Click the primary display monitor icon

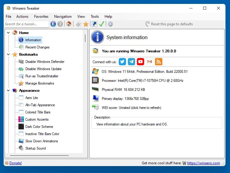(x=96, y=99)
